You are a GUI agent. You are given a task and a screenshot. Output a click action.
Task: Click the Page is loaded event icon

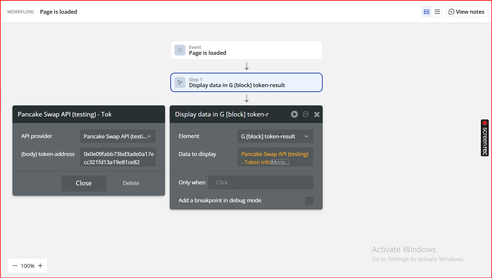pyautogui.click(x=180, y=50)
